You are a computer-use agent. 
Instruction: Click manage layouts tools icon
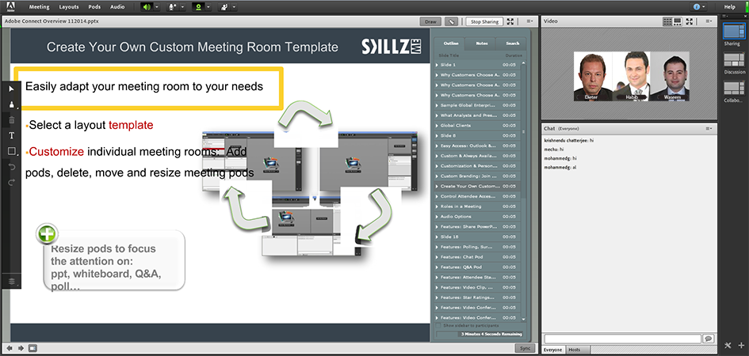[728, 346]
